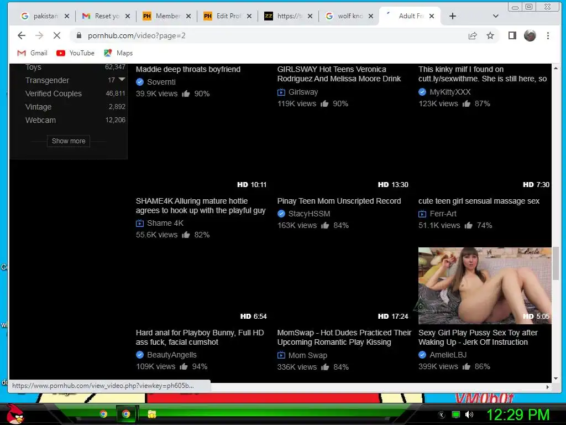Open the BeautyAngells uploader profile

[172, 355]
